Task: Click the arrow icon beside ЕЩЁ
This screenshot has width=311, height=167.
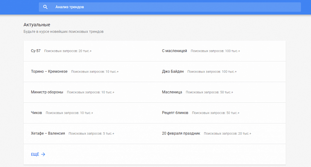Action: [43, 154]
